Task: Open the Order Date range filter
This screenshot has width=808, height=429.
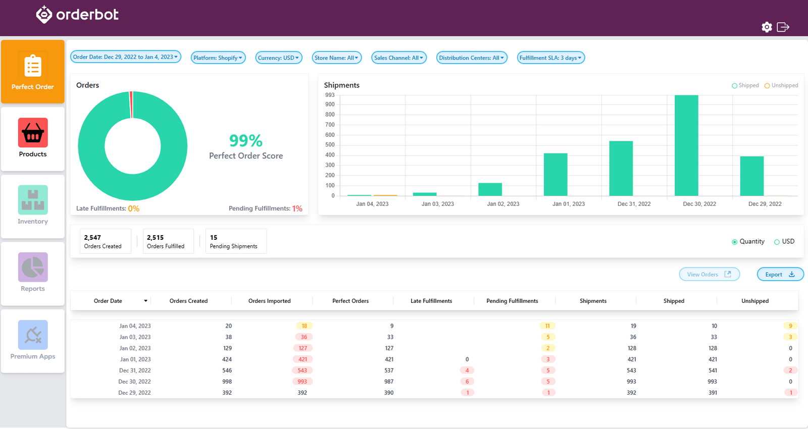Action: point(125,57)
